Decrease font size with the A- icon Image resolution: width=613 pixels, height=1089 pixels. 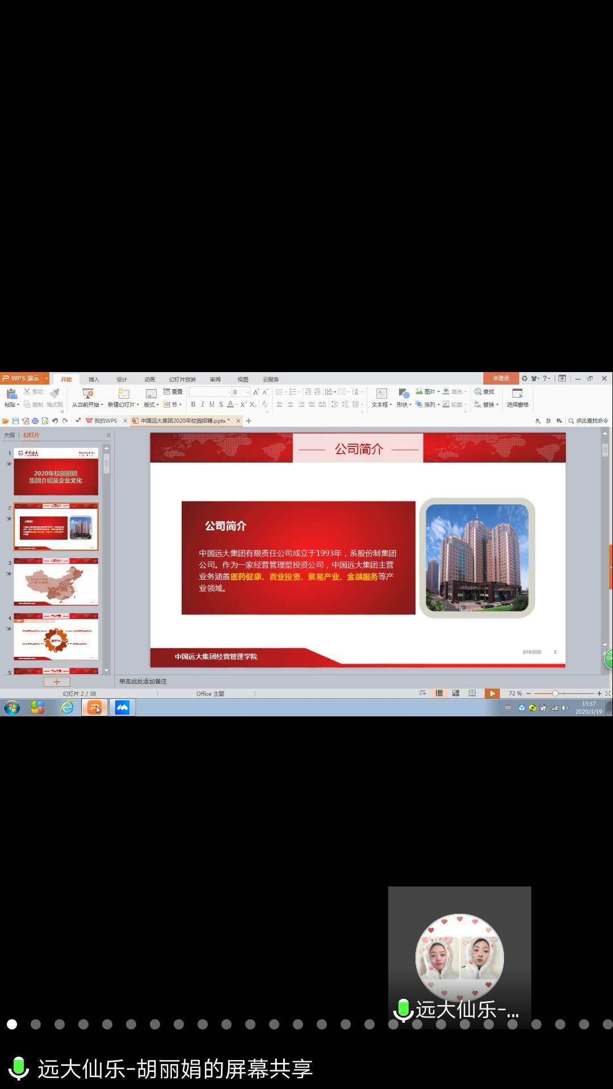tap(264, 392)
